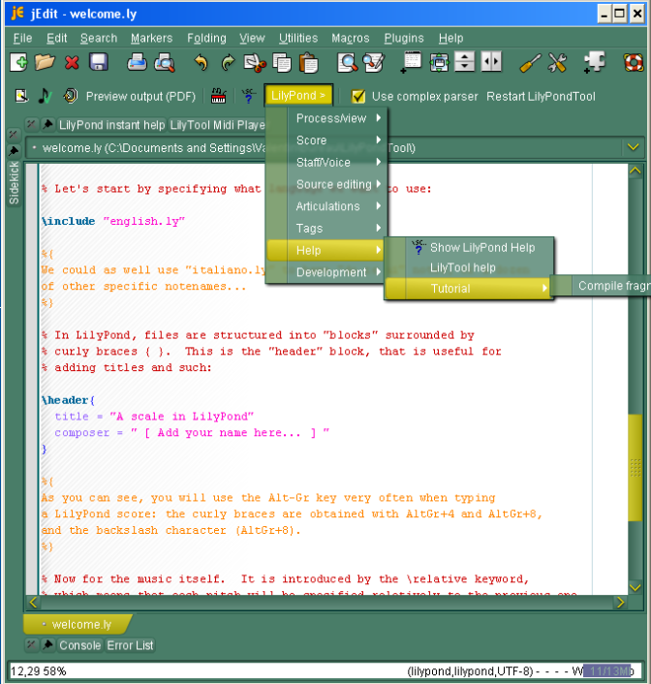This screenshot has width=651, height=684.
Task: Click the green music note icon
Action: click(x=44, y=96)
